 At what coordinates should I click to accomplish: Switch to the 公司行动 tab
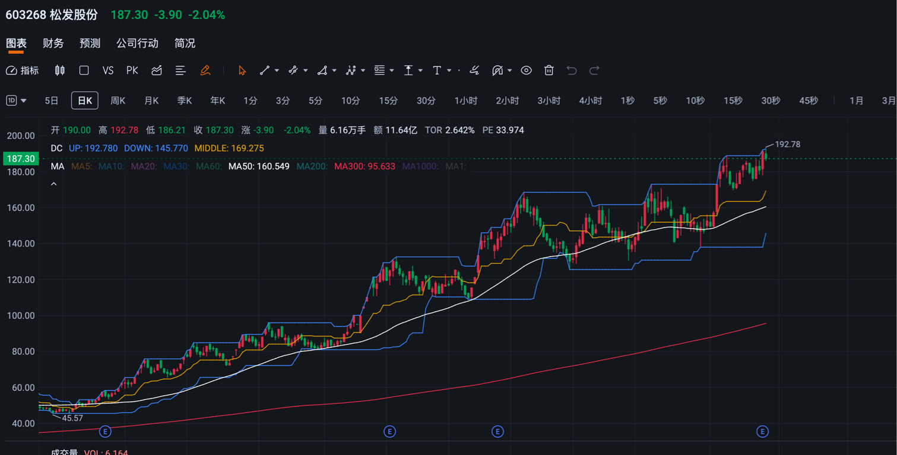click(x=137, y=43)
